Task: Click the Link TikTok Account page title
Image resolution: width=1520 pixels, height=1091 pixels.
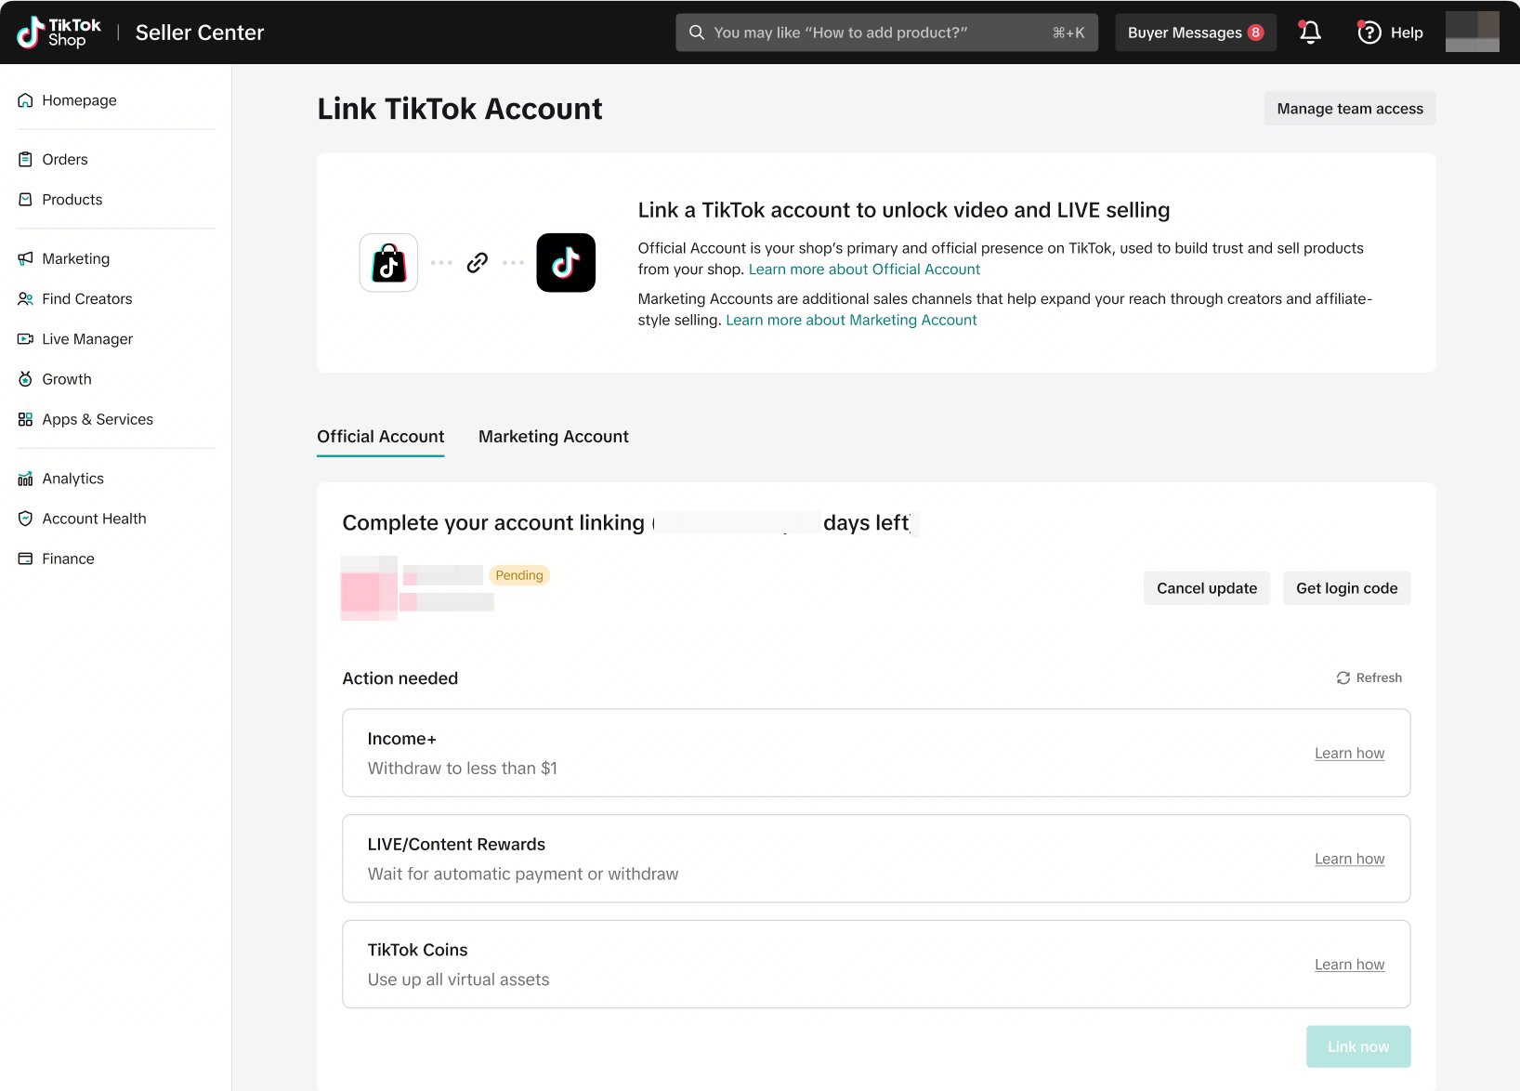Action: [460, 109]
